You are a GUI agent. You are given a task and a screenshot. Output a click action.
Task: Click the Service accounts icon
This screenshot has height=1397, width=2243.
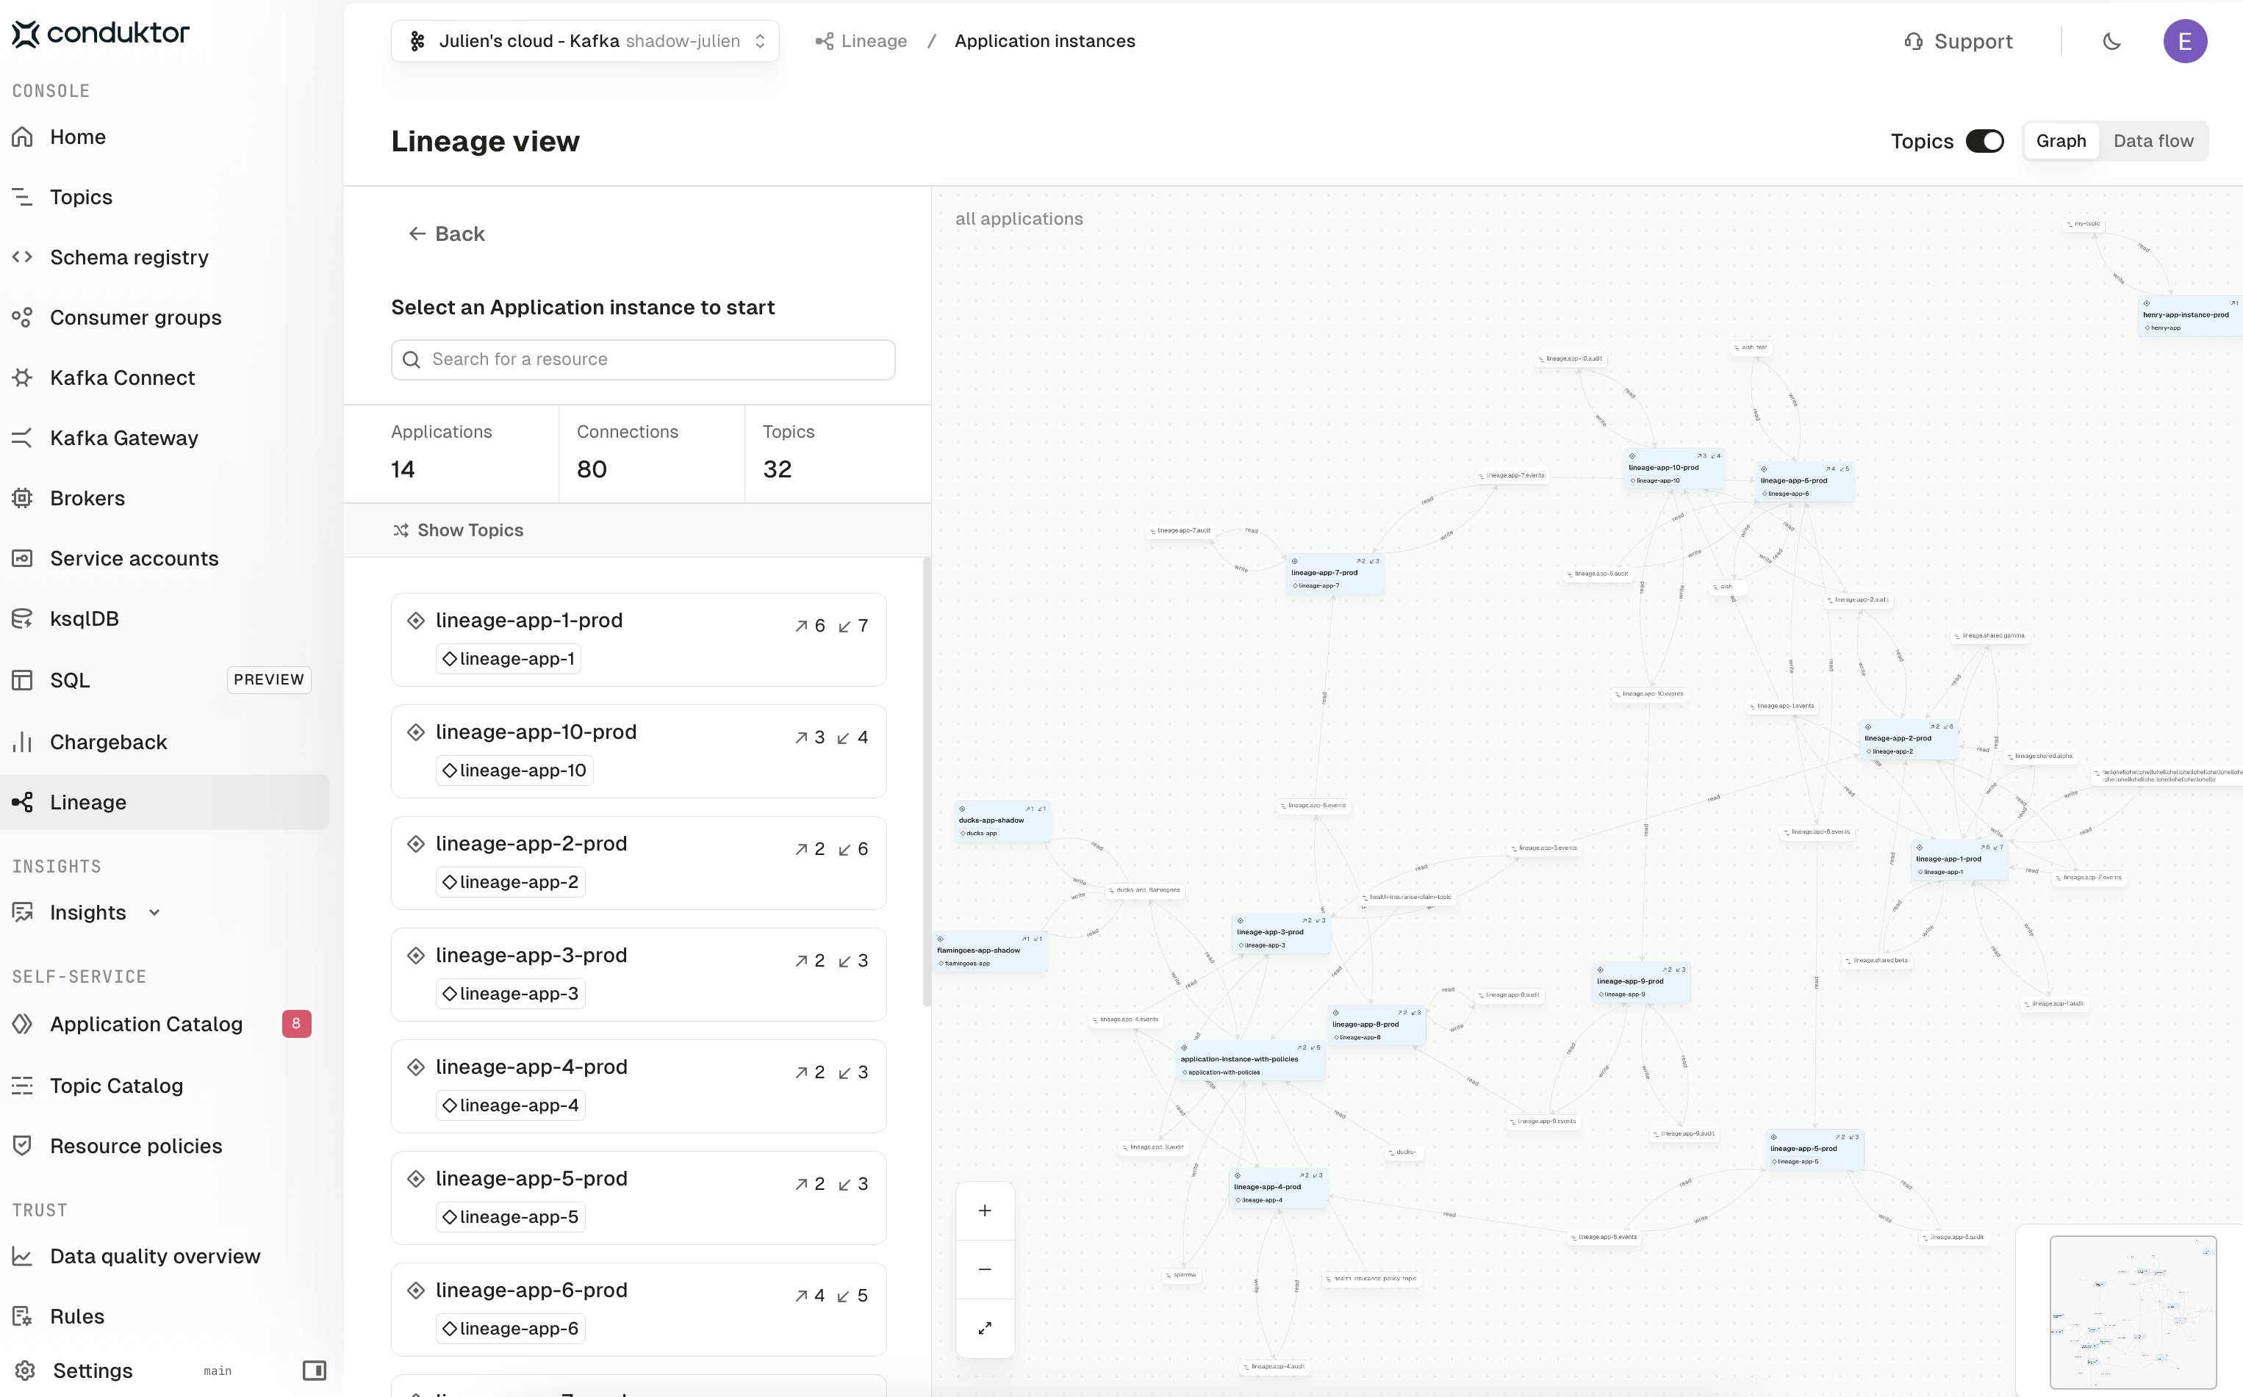22,558
